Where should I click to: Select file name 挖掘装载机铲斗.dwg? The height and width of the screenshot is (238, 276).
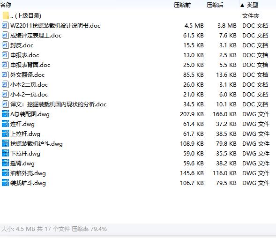pyautogui.click(x=37, y=144)
